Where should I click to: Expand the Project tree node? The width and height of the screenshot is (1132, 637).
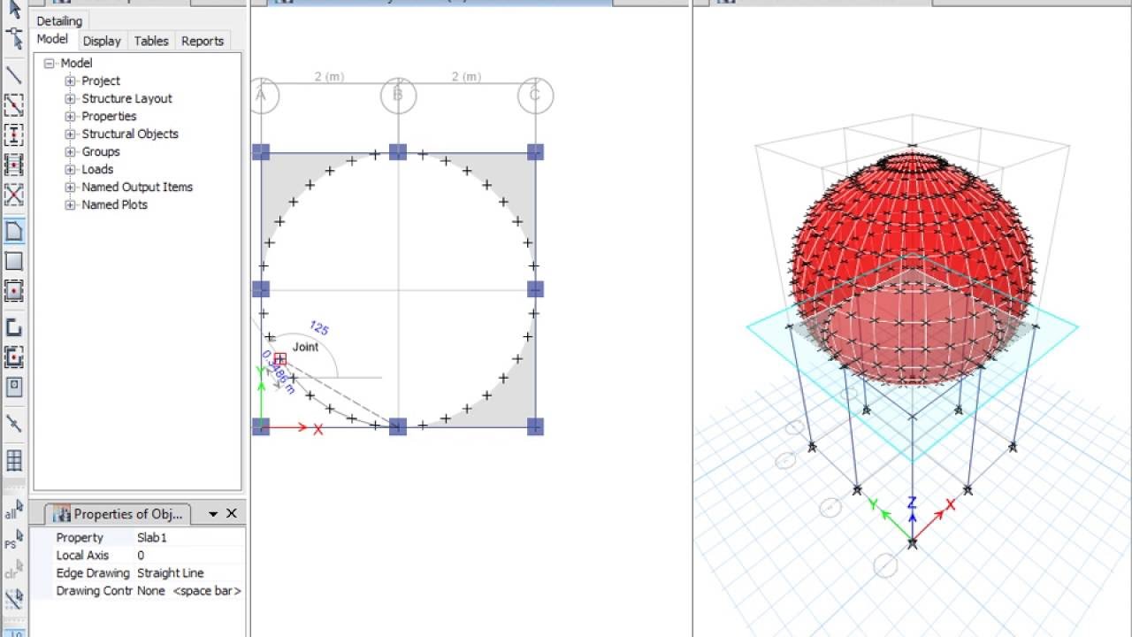tap(70, 81)
